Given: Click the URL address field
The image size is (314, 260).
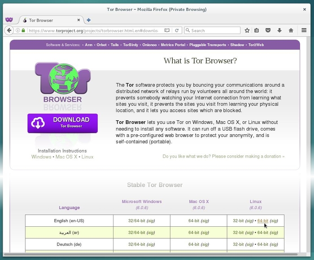Looking at the screenshot, I should [x=93, y=31].
